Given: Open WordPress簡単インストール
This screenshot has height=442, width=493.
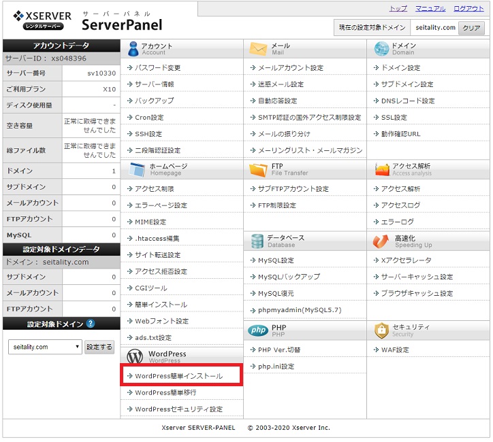Looking at the screenshot, I should click(178, 376).
